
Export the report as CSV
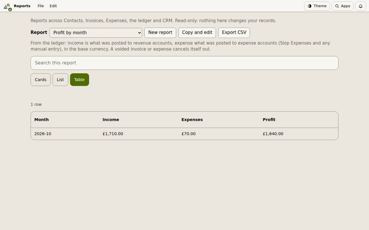coord(234,32)
